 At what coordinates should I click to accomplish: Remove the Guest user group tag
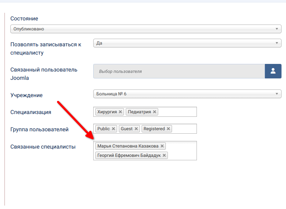(136, 129)
